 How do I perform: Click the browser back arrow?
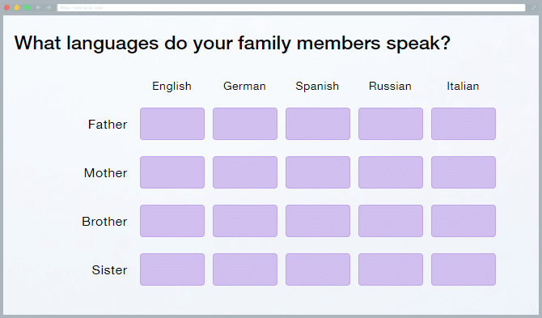[38, 7]
